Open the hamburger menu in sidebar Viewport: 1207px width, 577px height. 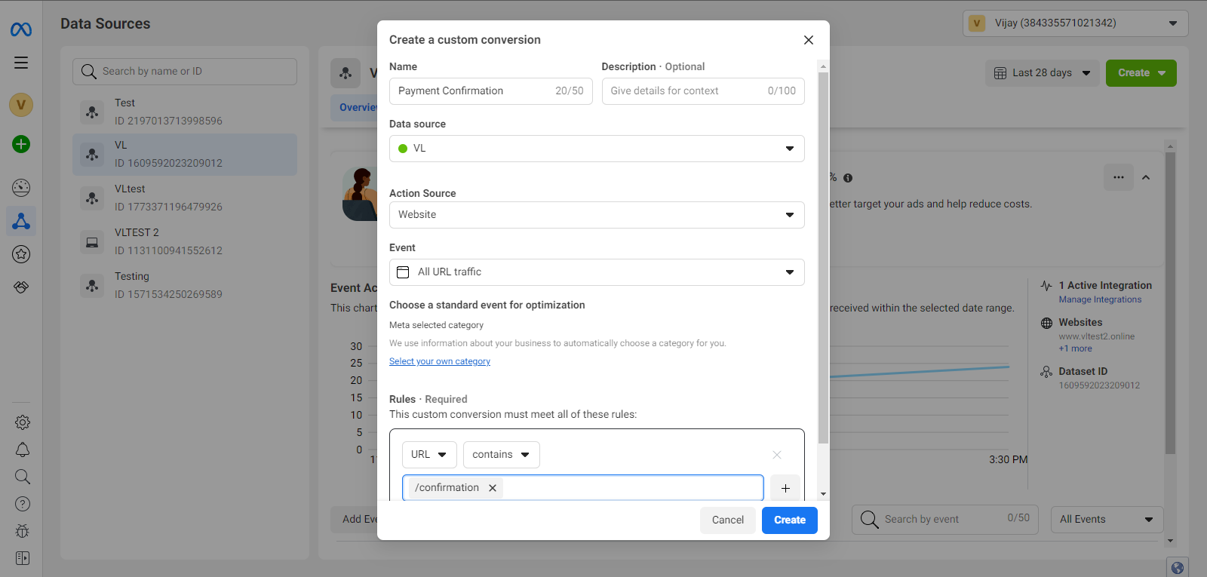[21, 63]
